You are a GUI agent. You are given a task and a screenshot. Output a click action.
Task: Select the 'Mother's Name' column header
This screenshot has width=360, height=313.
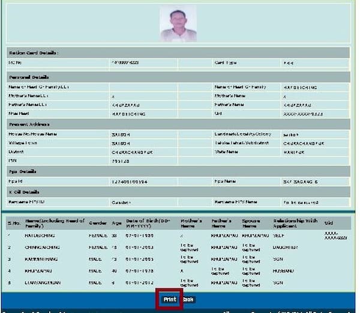(191, 223)
